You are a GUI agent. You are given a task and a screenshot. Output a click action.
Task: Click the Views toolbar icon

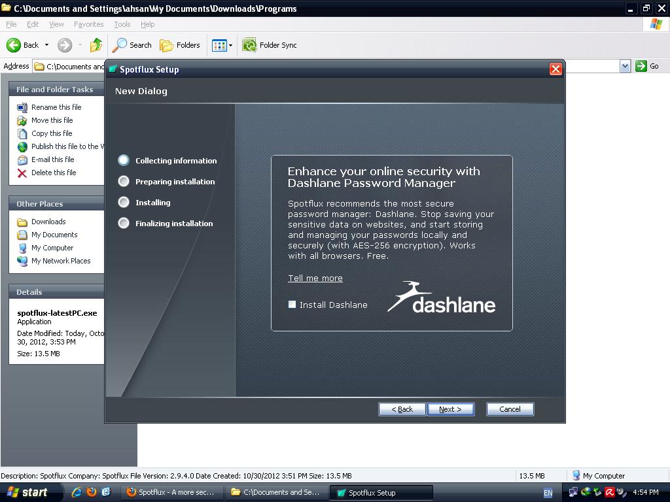219,45
